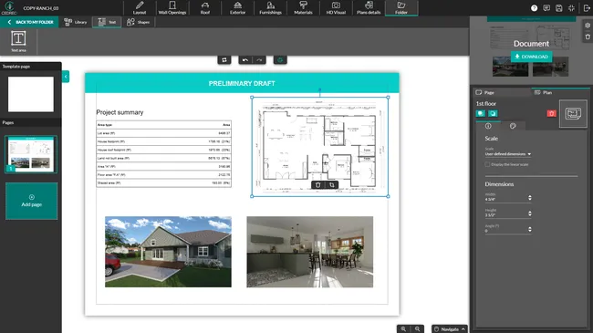Select page 1 thumbnail
The image size is (593, 333).
coord(31,154)
